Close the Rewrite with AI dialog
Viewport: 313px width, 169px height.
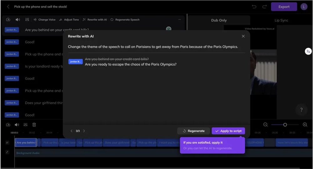[243, 36]
